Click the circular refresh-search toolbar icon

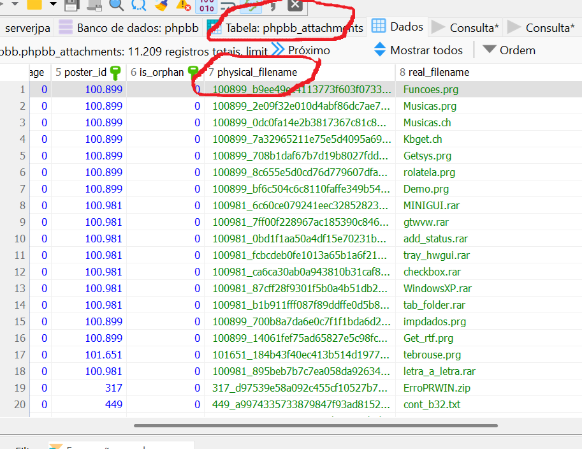[x=138, y=5]
